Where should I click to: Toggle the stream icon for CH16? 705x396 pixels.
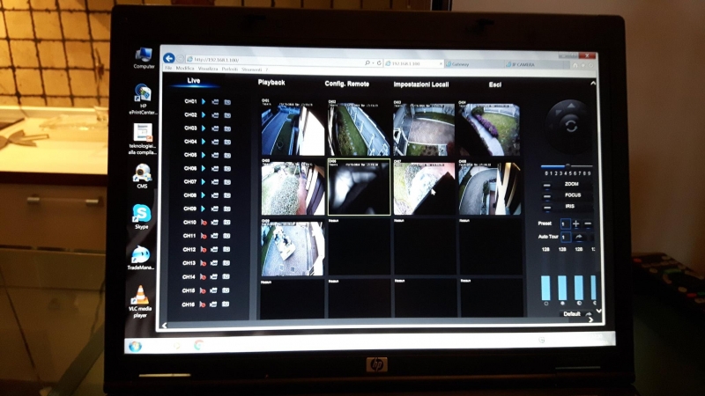tap(203, 304)
